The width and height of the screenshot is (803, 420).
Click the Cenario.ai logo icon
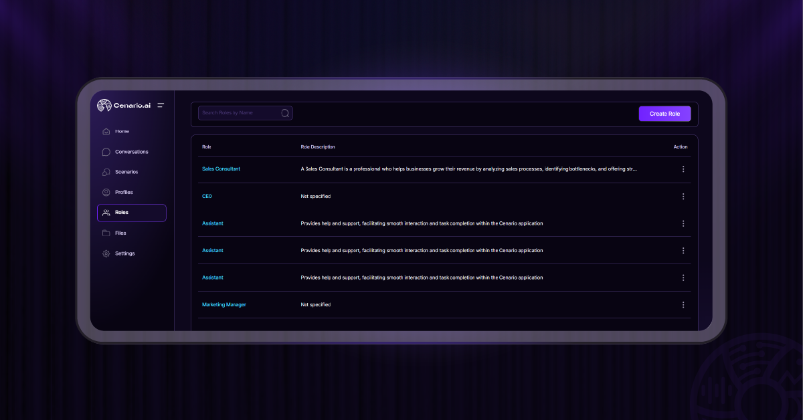pyautogui.click(x=104, y=106)
